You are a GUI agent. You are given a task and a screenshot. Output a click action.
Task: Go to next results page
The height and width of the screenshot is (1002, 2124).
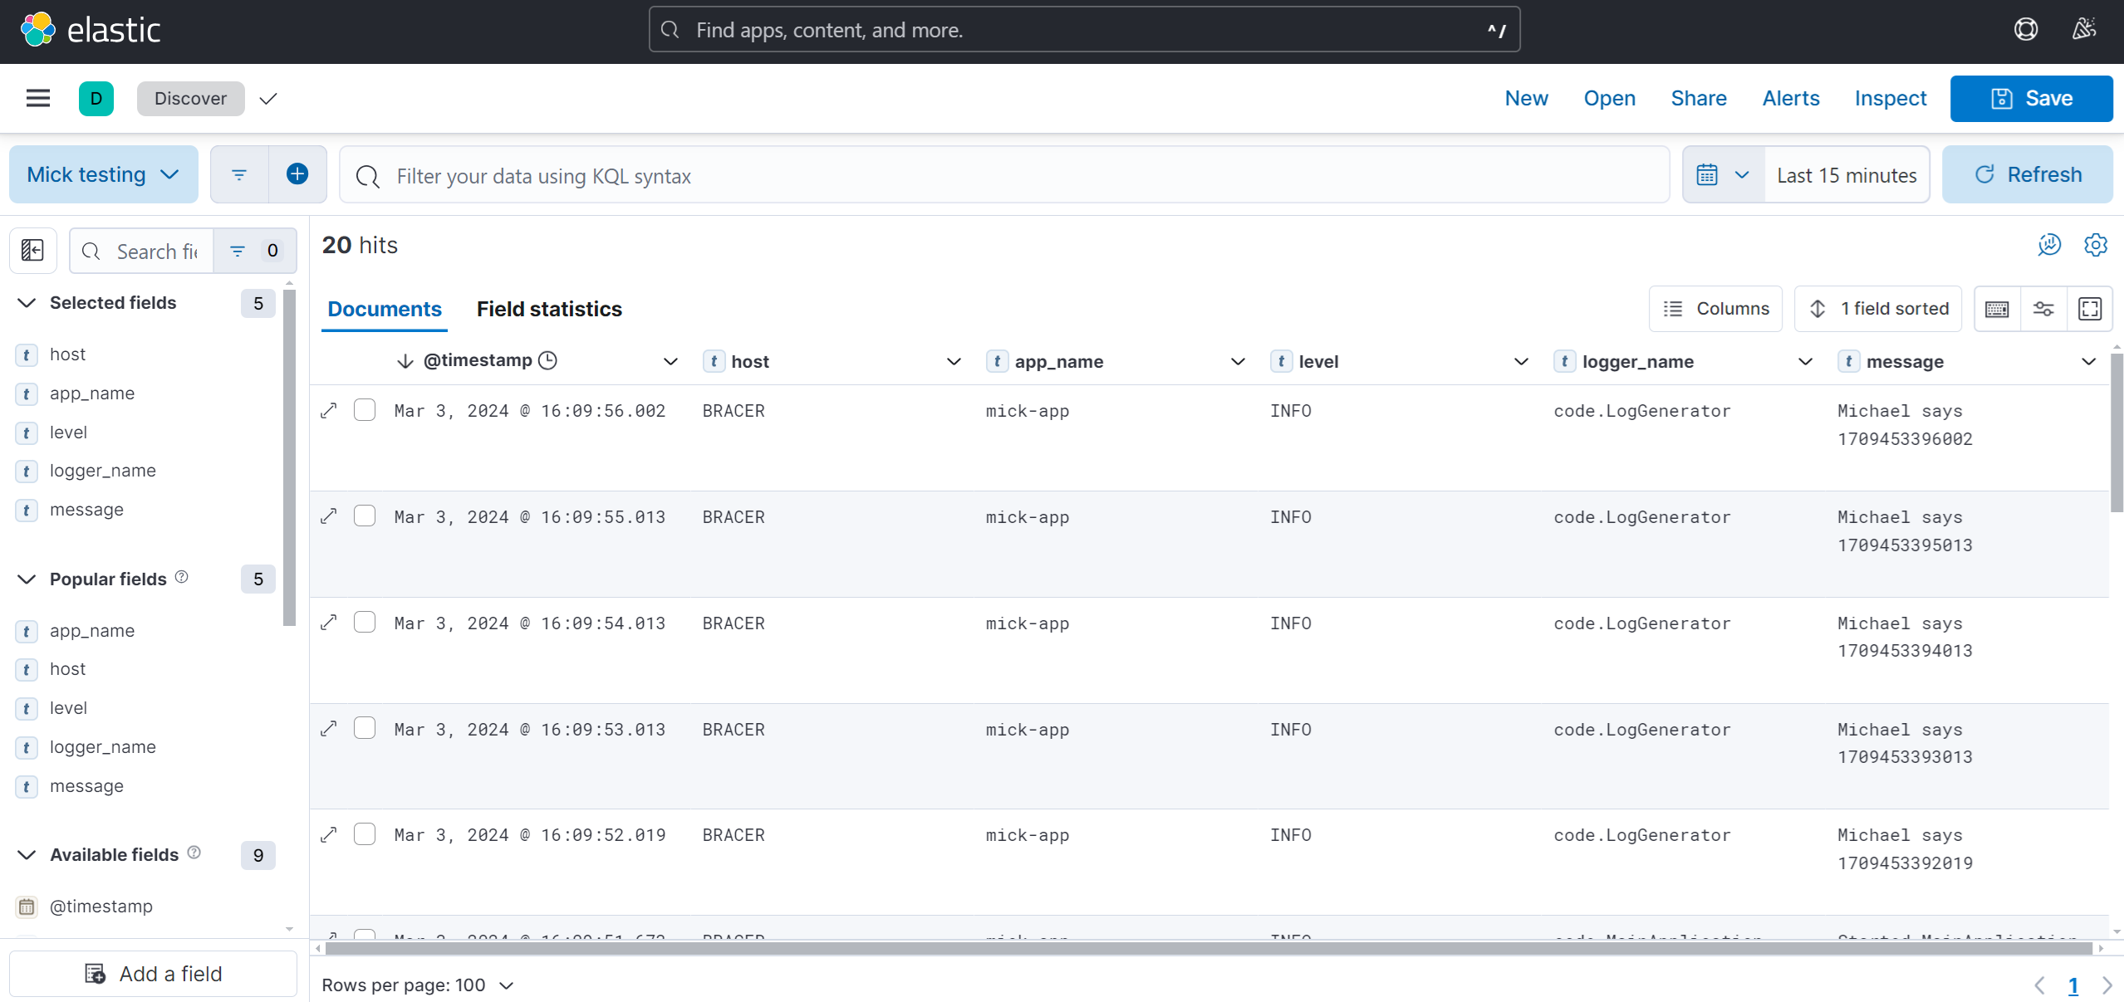point(2107,985)
